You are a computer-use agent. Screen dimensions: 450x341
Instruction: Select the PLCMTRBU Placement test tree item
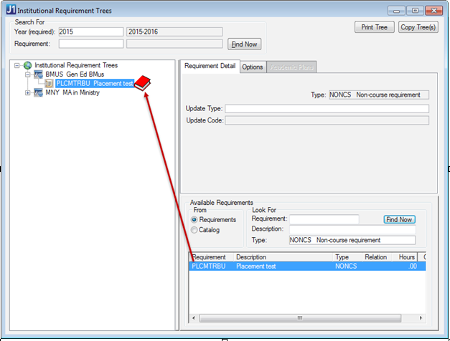coord(95,83)
